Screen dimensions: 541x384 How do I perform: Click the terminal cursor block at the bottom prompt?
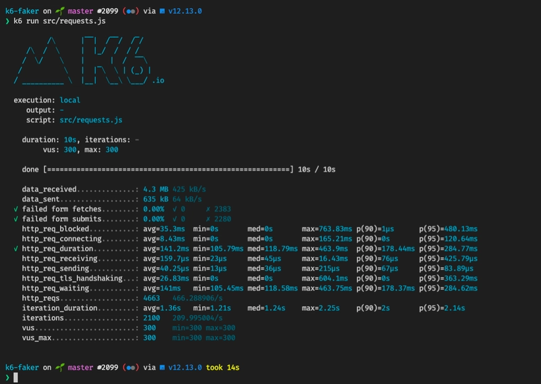point(16,377)
